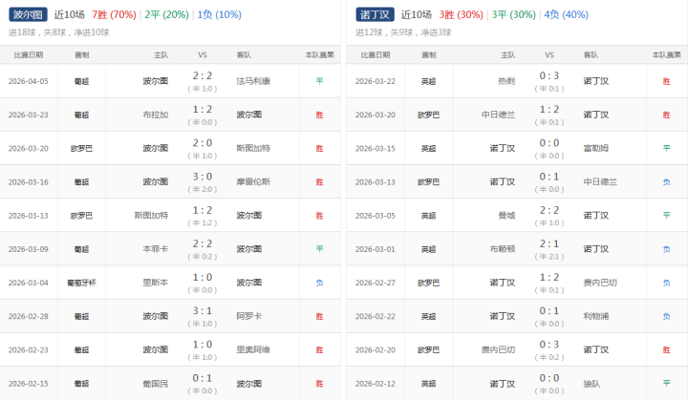The image size is (688, 400).
Task: Click 葡萄牙杯 competition cell
Action: 81,283
